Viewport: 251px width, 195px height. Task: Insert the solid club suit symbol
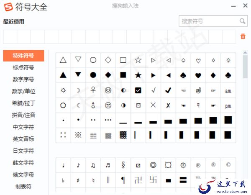[228, 75]
